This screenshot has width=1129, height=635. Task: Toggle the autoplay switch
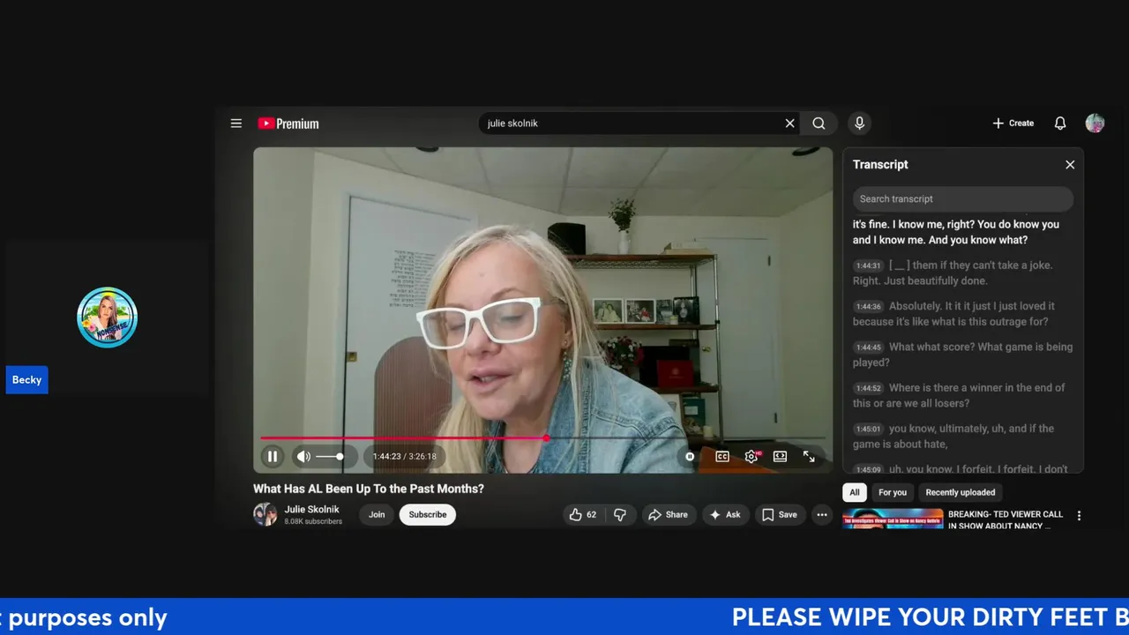(x=690, y=456)
